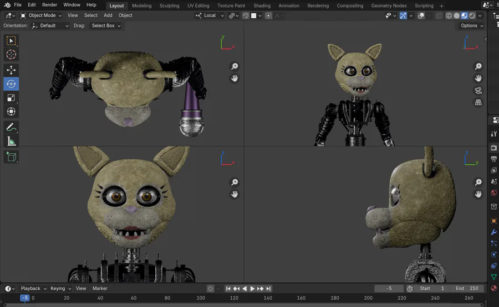Toggle viewport gizmos display

[x=403, y=15]
